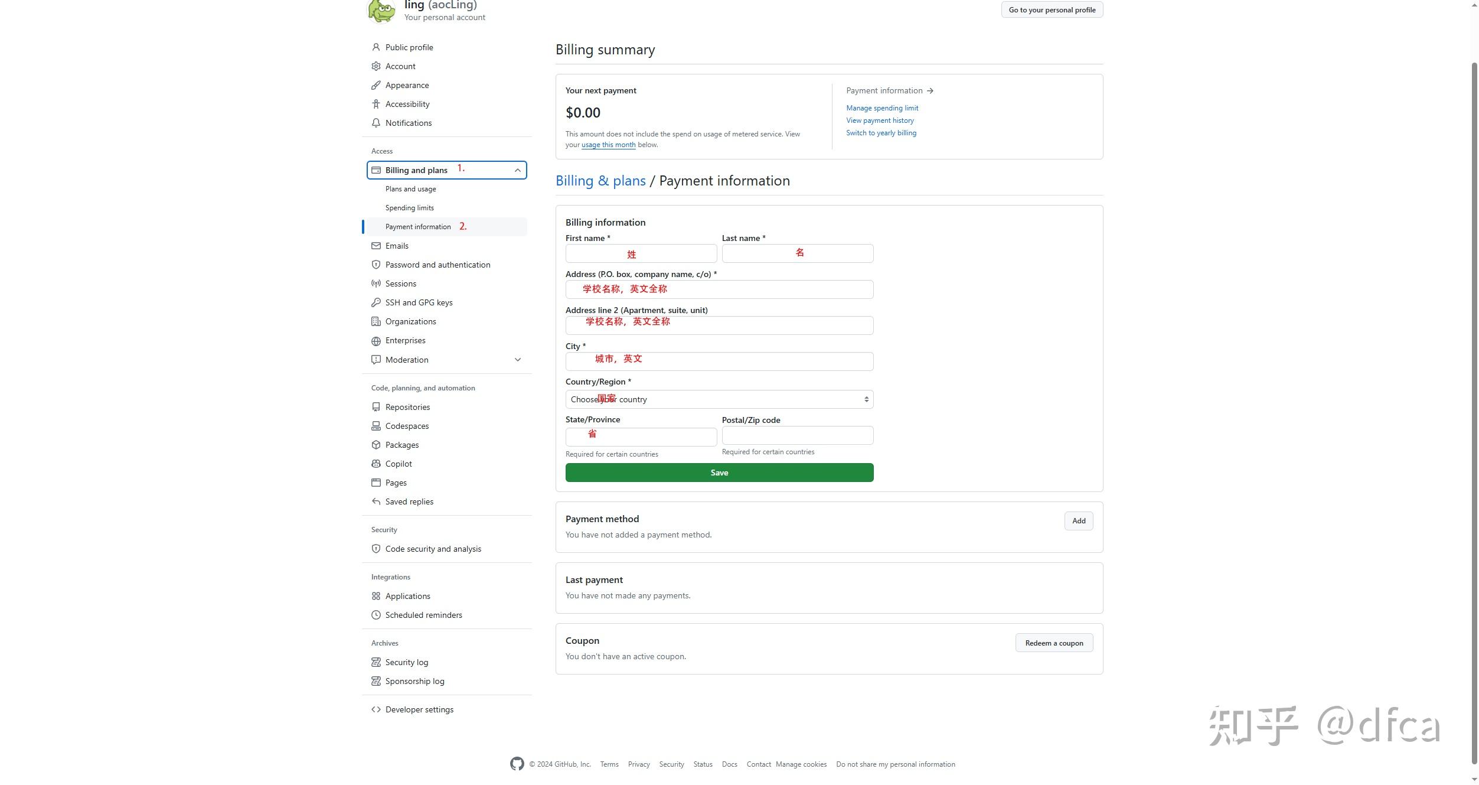Go to Password and authentication settings

(437, 265)
